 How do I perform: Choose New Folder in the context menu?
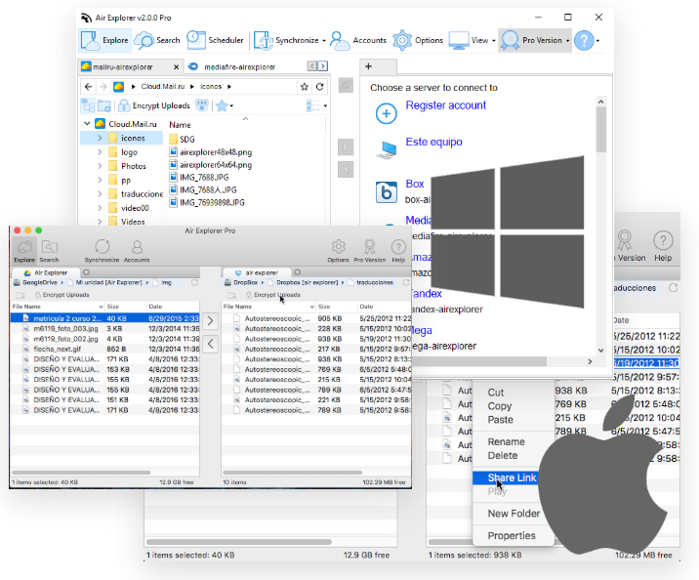pos(514,514)
